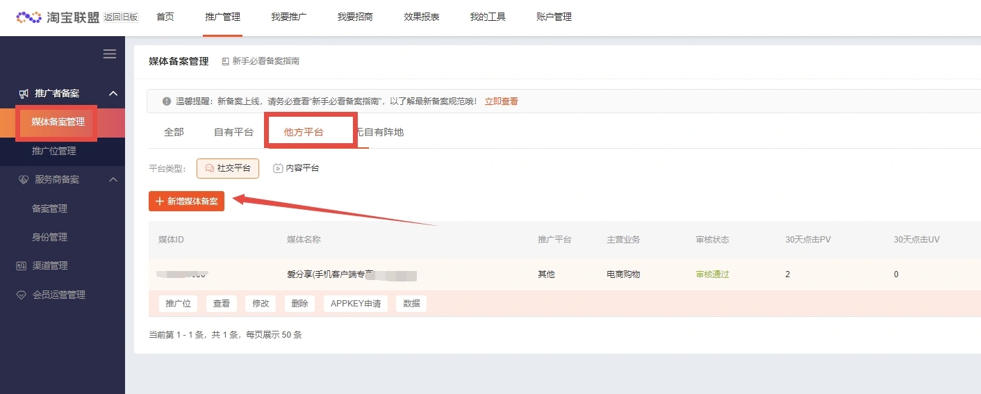Switch to the 自有平台 tab

(233, 132)
